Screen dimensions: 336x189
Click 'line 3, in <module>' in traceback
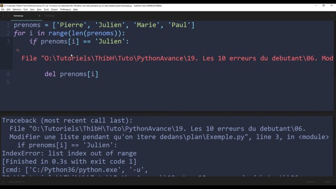(x=292, y=137)
